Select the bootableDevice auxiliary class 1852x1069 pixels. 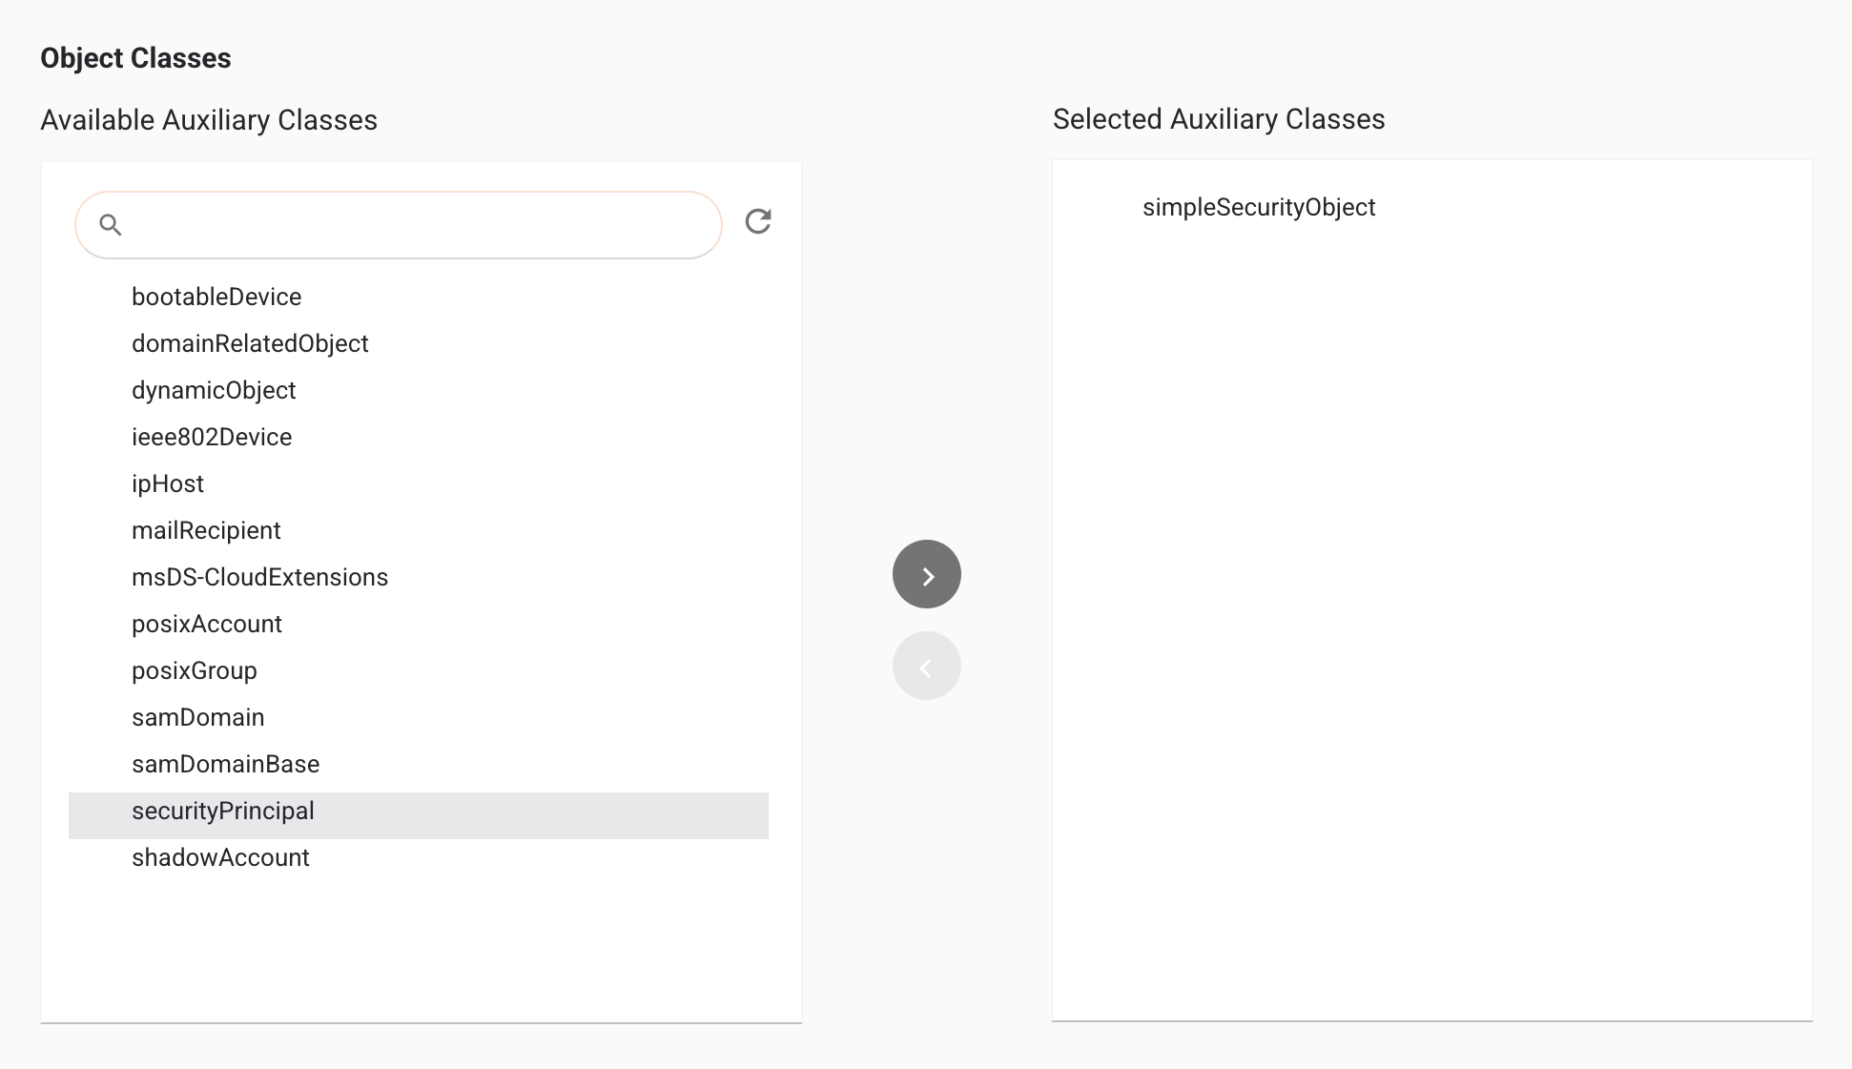pyautogui.click(x=216, y=297)
